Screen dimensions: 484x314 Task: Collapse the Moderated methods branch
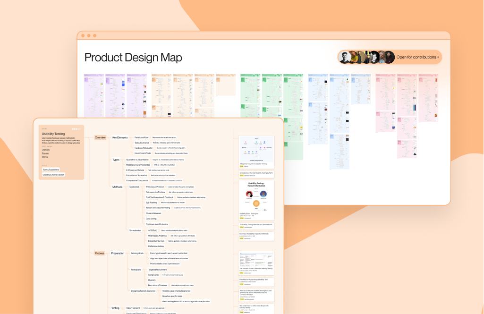pyautogui.click(x=135, y=187)
